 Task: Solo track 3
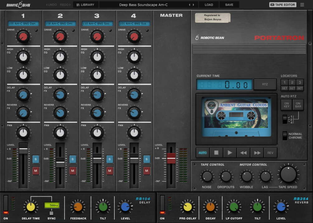110,159
